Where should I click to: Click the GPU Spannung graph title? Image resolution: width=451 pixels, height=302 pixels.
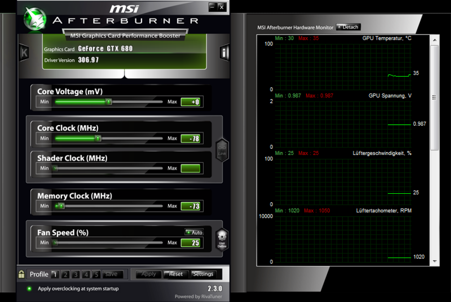tap(390, 95)
